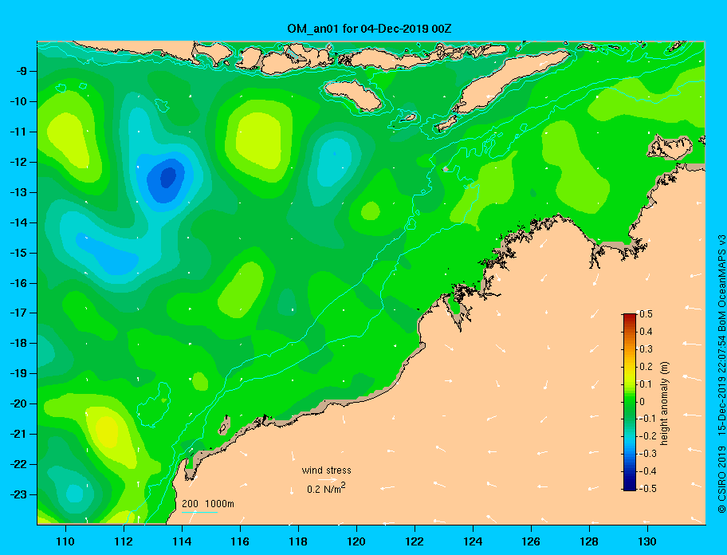The height and width of the screenshot is (555, 727).
Task: Click the colorbar top value "0.5"
Action: 646,314
